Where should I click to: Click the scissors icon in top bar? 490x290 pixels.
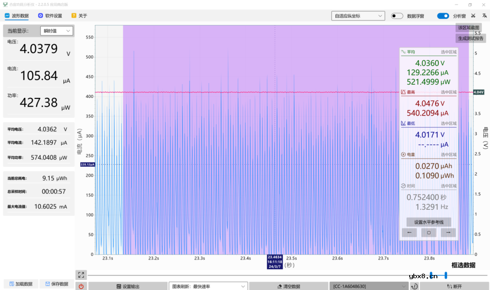(x=473, y=16)
